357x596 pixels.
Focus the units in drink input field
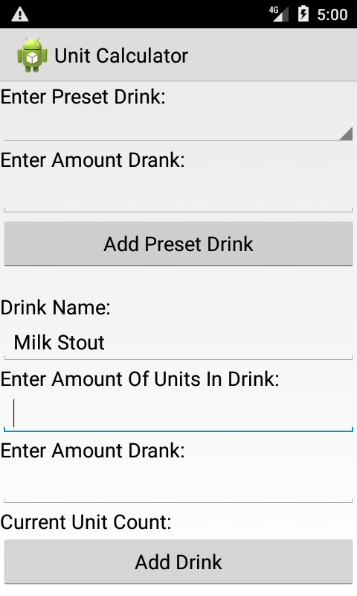(x=178, y=413)
